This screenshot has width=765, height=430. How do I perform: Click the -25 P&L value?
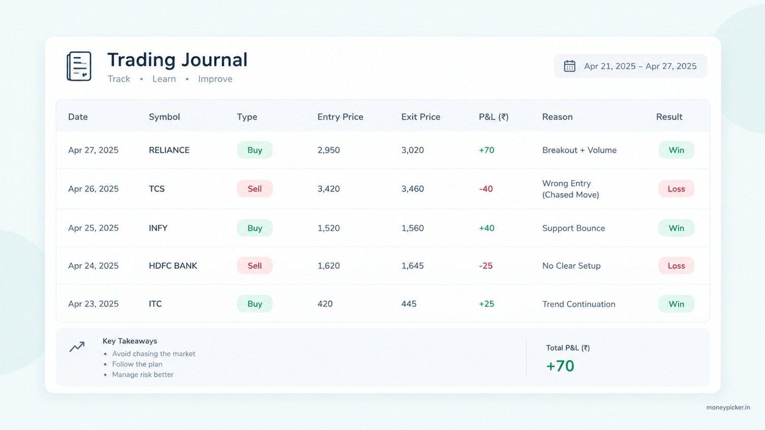click(x=486, y=265)
